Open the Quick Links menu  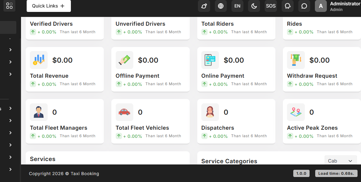49,6
